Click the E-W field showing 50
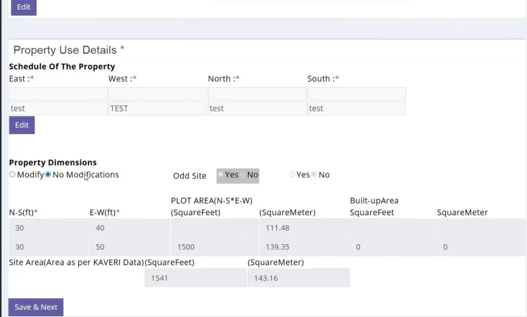 [x=130, y=247]
